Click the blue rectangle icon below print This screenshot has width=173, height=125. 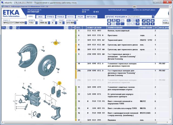click(x=109, y=24)
